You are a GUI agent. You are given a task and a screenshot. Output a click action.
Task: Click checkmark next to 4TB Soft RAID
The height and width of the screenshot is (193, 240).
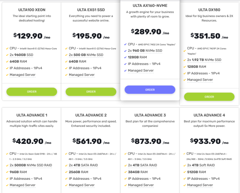[x=185, y=165]
